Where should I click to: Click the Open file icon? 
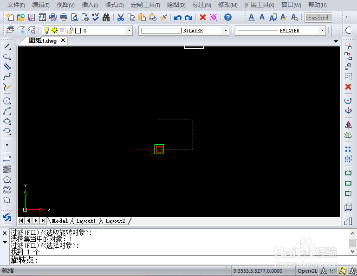21,17
